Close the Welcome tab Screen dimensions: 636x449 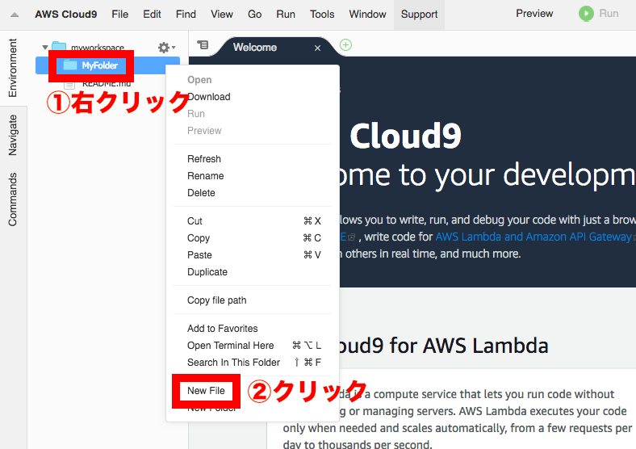[x=317, y=48]
